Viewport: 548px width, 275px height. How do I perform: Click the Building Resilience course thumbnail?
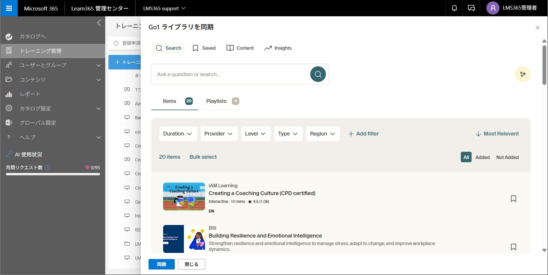[x=184, y=239]
